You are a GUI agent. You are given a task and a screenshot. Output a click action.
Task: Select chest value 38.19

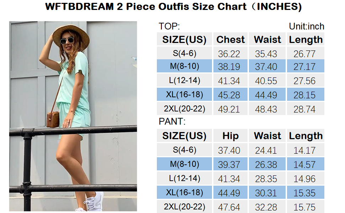[x=229, y=67]
